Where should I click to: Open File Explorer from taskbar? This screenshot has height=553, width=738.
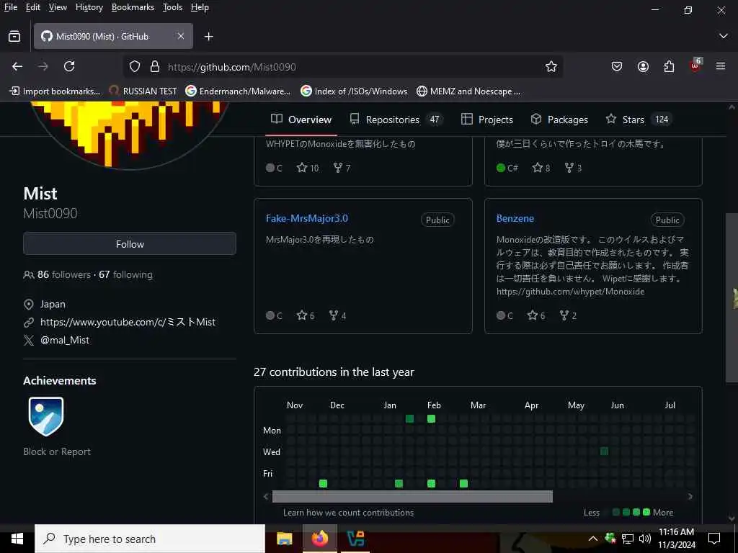click(284, 539)
